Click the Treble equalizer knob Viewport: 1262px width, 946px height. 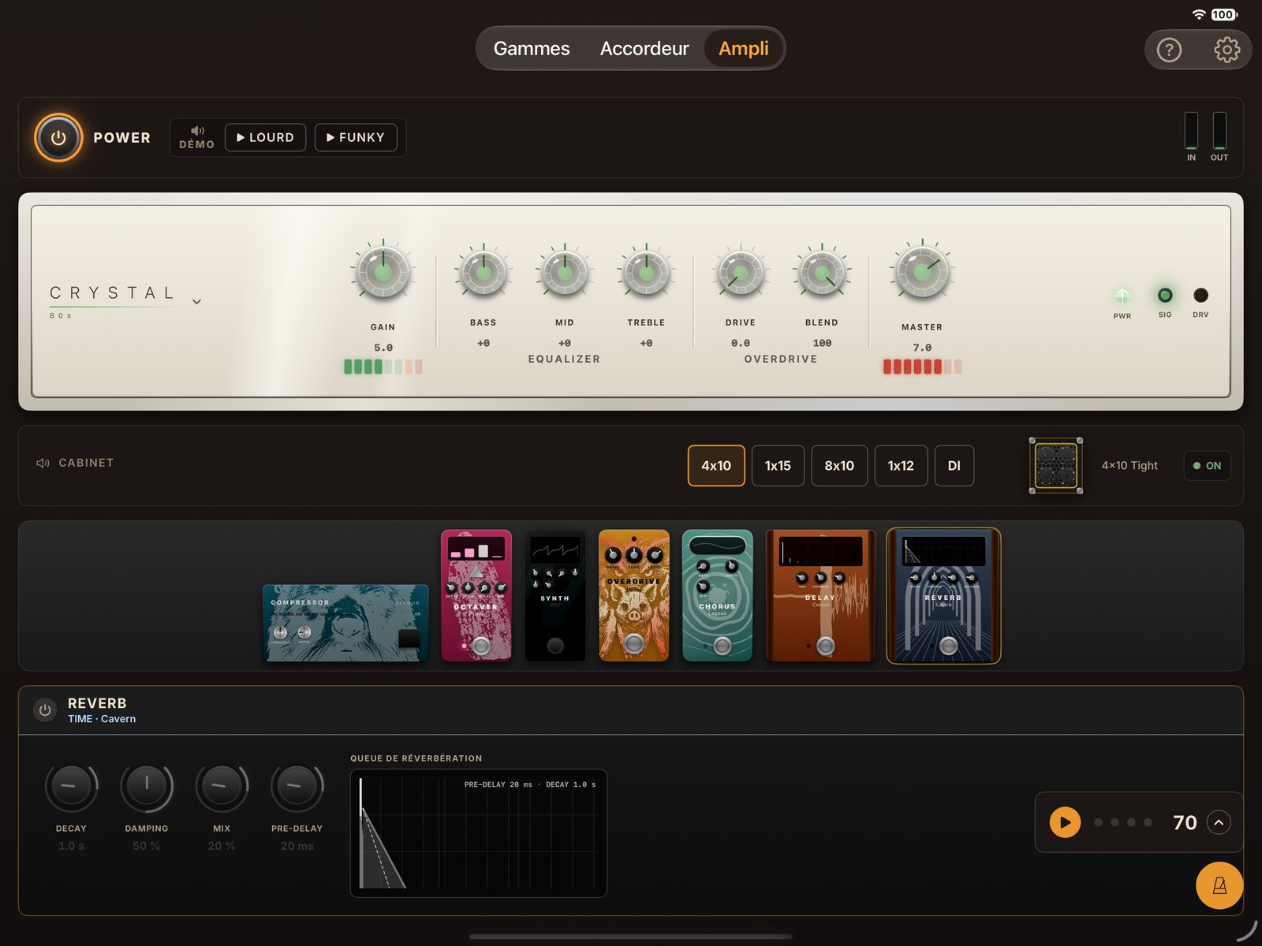pos(646,273)
